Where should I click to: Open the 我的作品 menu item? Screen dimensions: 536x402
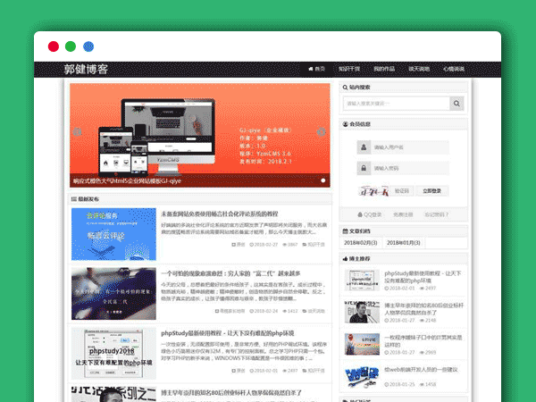pos(384,70)
